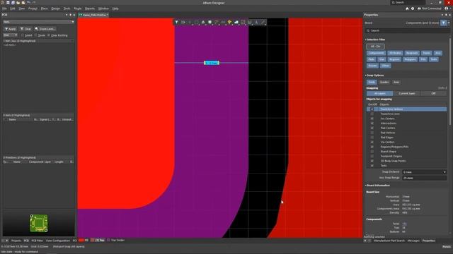
Task: Click the Home icon at the top right
Action: click(407, 8)
